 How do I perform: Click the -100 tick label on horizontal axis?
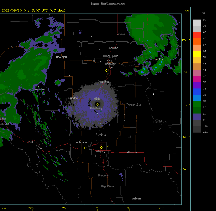31,207
